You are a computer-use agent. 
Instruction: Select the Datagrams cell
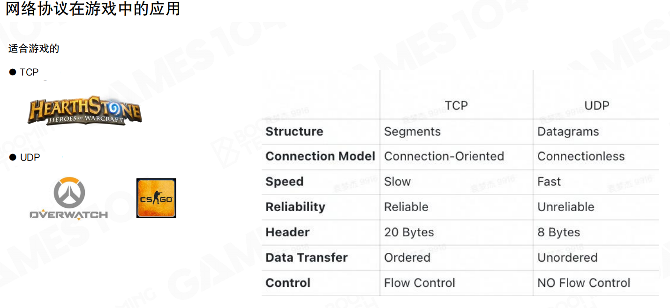point(568,132)
